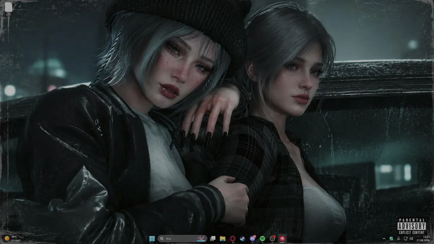434x244 pixels.
Task: Select the ZRP file on the desktop
Action: click(8, 9)
